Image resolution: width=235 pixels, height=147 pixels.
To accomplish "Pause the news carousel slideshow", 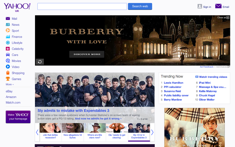I will pos(150,119).
